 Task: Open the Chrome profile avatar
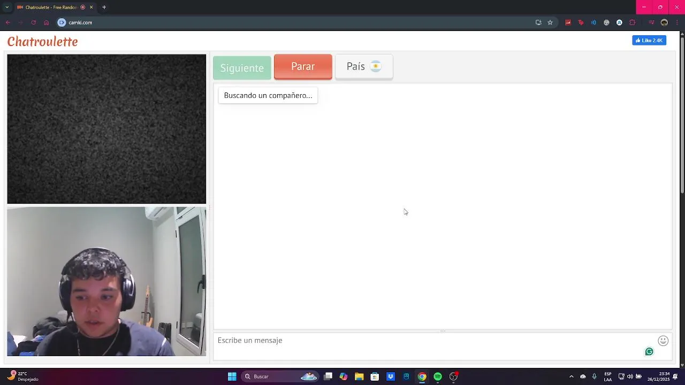[664, 22]
